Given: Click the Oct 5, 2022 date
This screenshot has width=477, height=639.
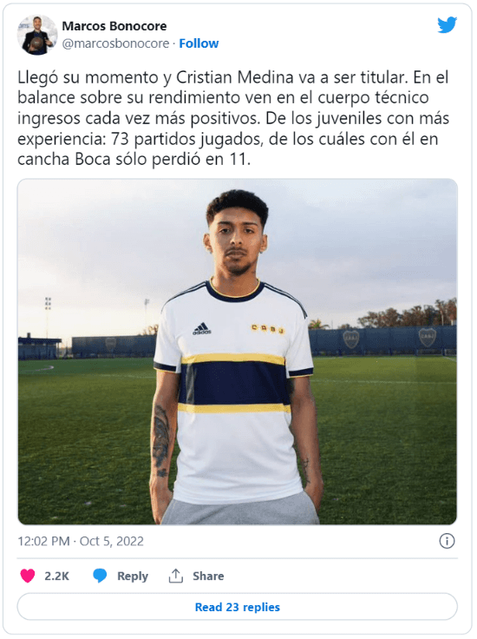Looking at the screenshot, I should [x=112, y=541].
